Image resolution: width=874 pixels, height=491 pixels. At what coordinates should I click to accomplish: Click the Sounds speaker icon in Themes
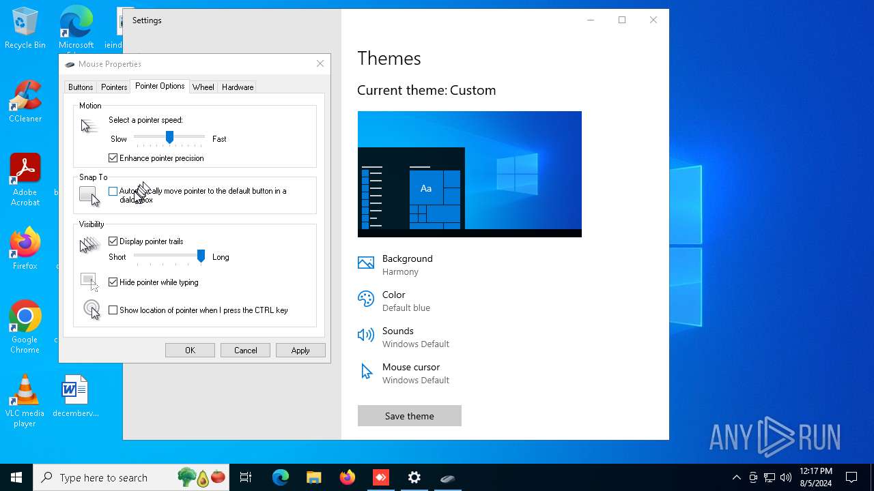366,335
